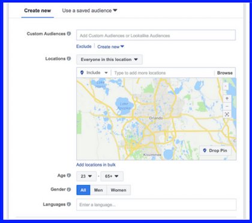Click Type to add more locations field
Viewport: 252px width, 223px height.
(163, 73)
